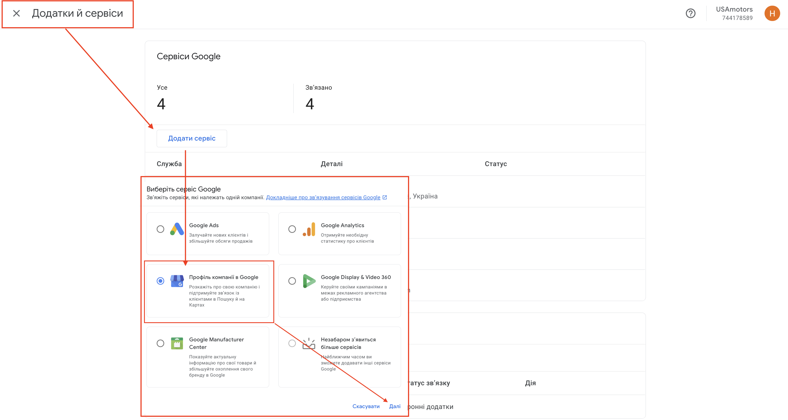Click the Google Business Profile storefront icon

point(177,281)
